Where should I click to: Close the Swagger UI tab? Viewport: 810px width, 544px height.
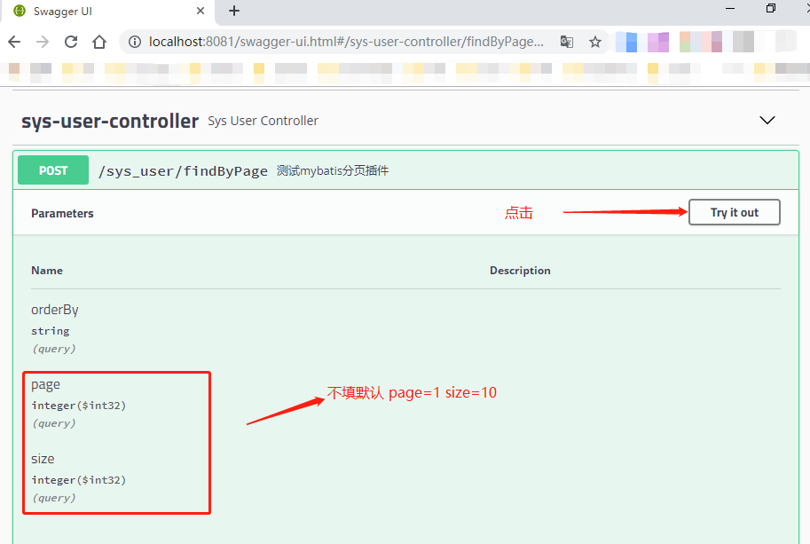(201, 11)
